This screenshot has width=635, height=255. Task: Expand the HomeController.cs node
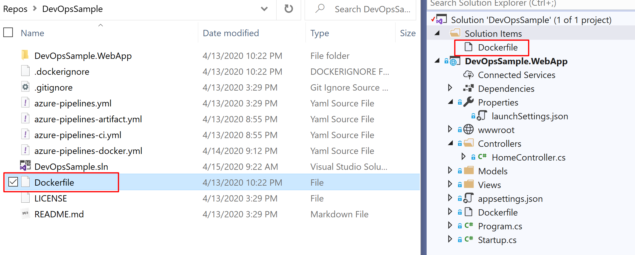pyautogui.click(x=463, y=156)
